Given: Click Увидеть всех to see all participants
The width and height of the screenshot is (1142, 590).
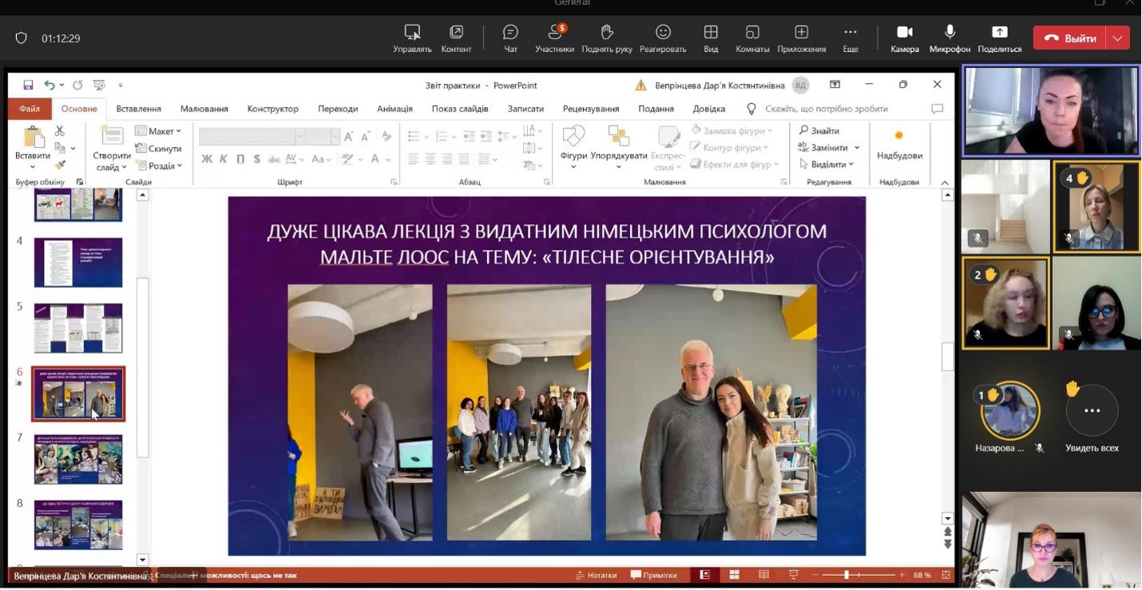Looking at the screenshot, I should [x=1092, y=411].
